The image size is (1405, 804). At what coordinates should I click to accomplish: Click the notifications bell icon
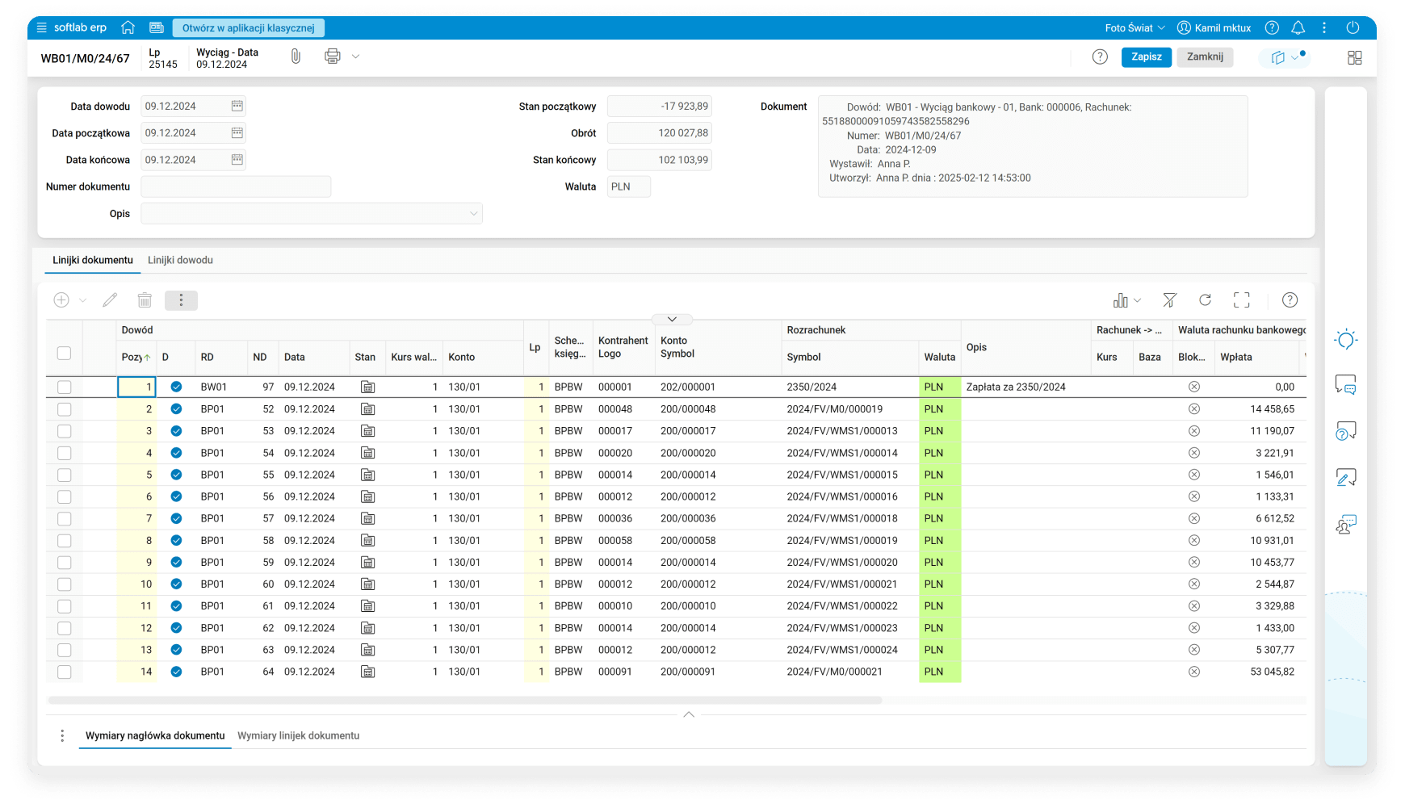[x=1298, y=27]
